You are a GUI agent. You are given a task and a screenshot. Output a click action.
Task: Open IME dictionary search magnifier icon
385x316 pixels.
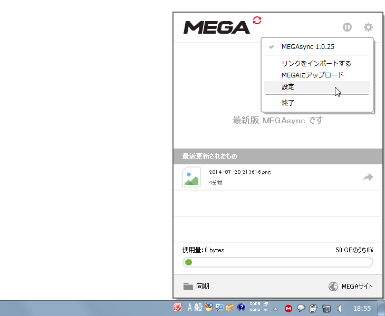219,307
